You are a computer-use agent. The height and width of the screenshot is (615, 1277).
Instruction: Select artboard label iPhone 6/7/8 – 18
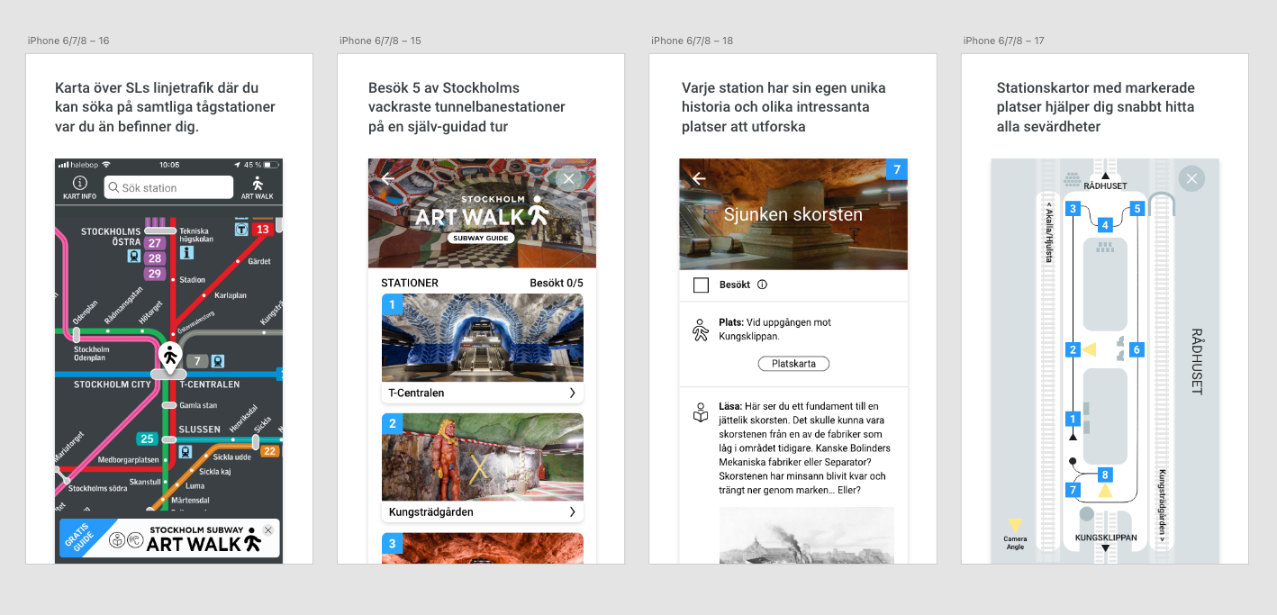pyautogui.click(x=692, y=41)
